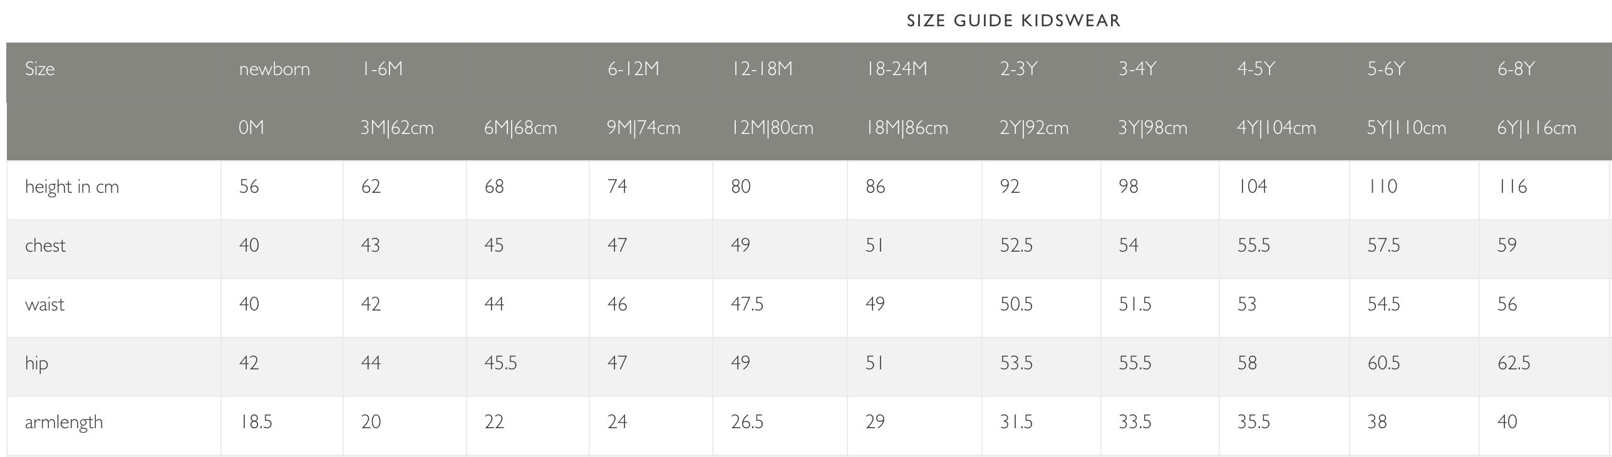Screen dimensions: 1612x457
Task: Click the armlength row label
Action: pos(64,423)
